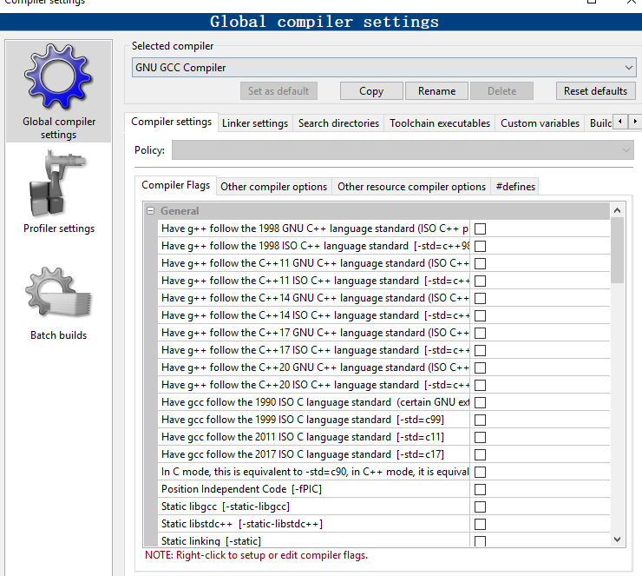This screenshot has width=642, height=576.
Task: Tick C++14 GNU C++ standard checkbox
Action: pos(480,299)
